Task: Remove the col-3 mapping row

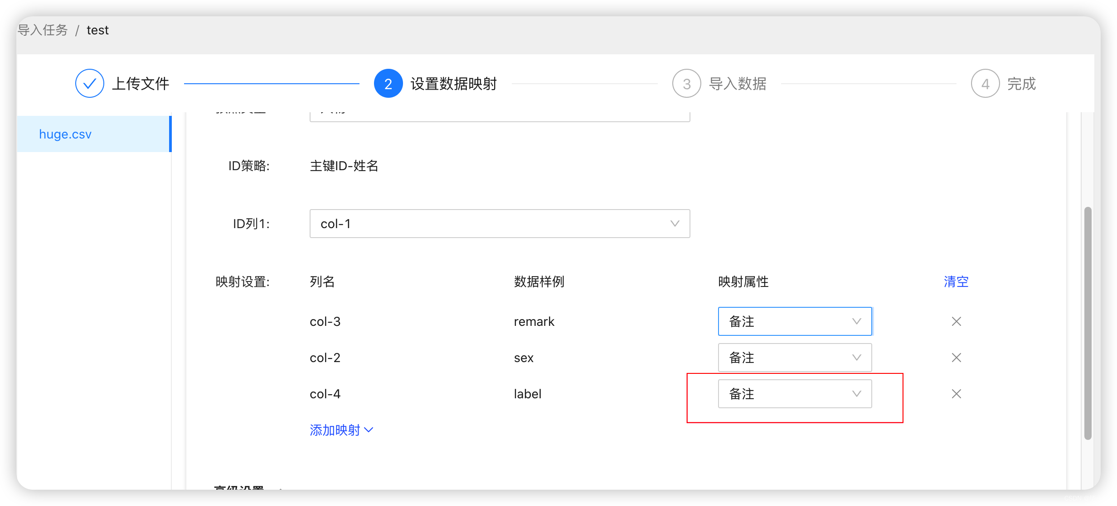Action: tap(956, 321)
